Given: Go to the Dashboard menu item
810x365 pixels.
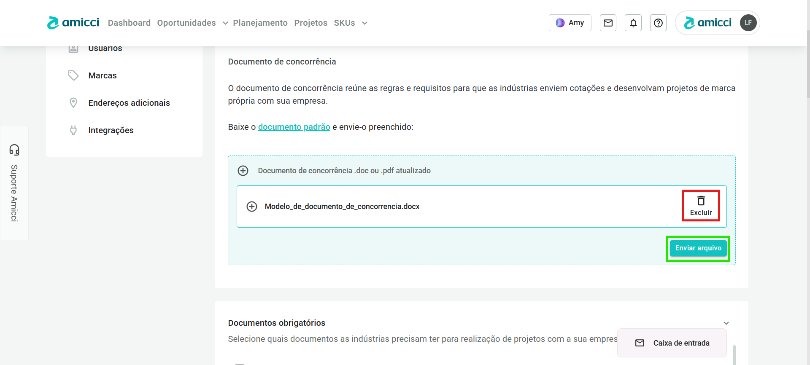Looking at the screenshot, I should coord(129,23).
